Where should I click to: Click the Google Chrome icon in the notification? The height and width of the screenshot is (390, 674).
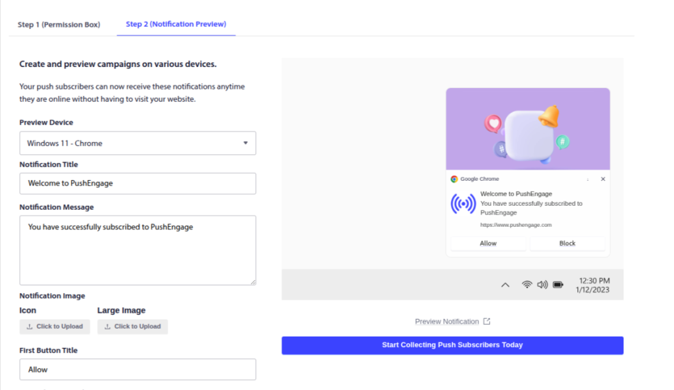click(x=454, y=178)
